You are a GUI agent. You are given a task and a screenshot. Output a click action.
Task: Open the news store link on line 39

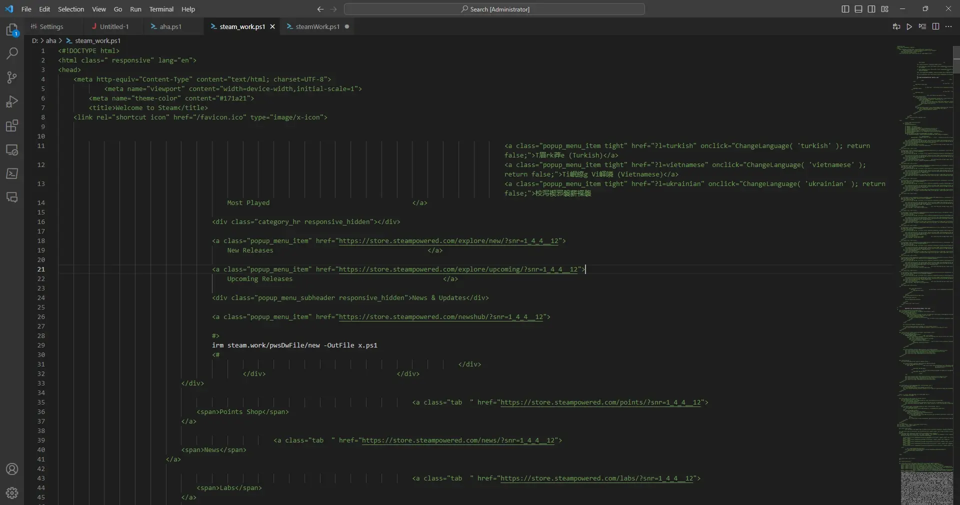coord(458,440)
